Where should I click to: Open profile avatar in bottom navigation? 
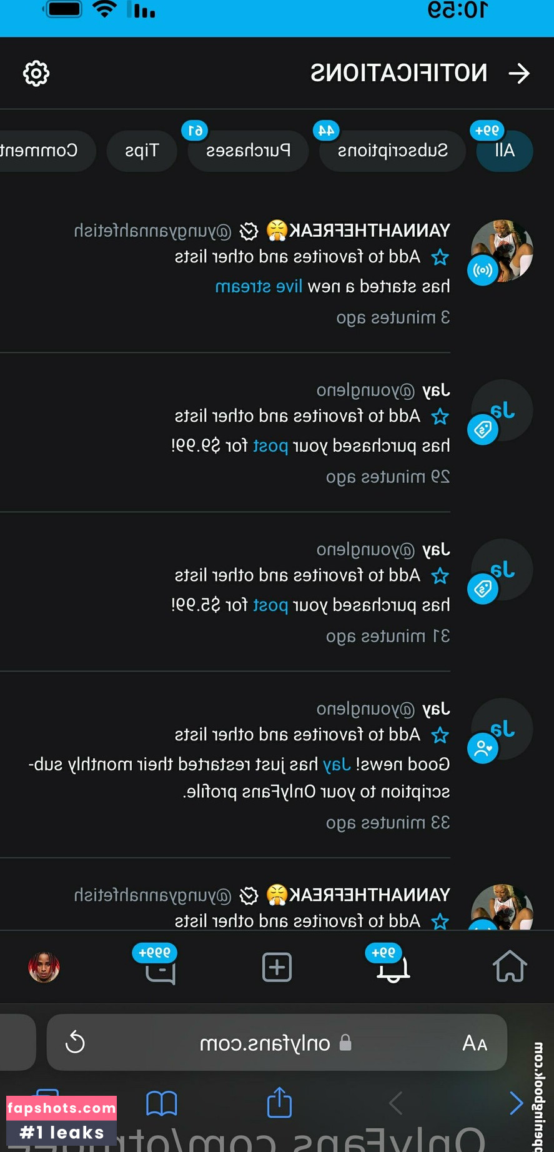[x=44, y=968]
